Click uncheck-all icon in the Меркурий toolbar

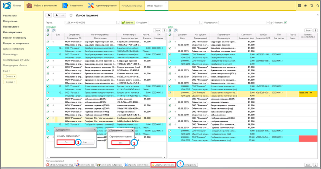pos(53,31)
